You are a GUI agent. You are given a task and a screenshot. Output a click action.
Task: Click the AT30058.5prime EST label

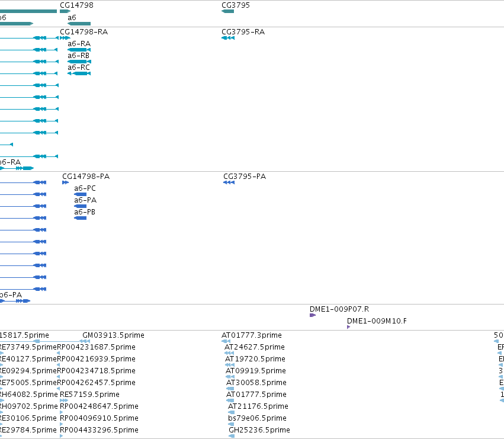[x=256, y=383]
